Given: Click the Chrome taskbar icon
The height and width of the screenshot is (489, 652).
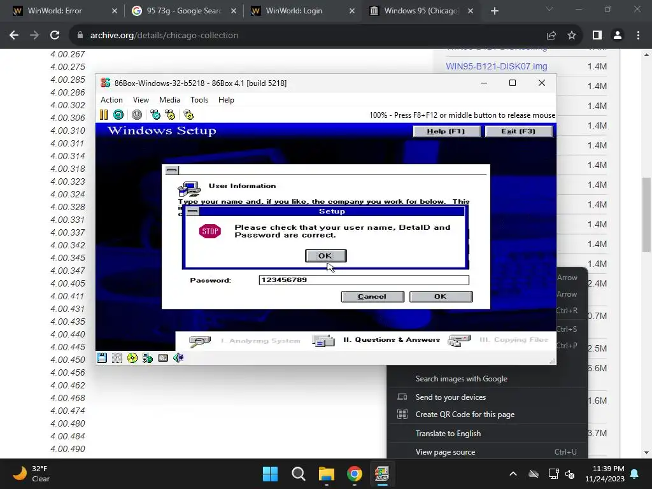Looking at the screenshot, I should coord(354,474).
